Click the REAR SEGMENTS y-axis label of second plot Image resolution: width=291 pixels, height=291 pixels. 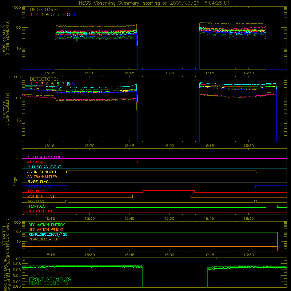(8, 109)
